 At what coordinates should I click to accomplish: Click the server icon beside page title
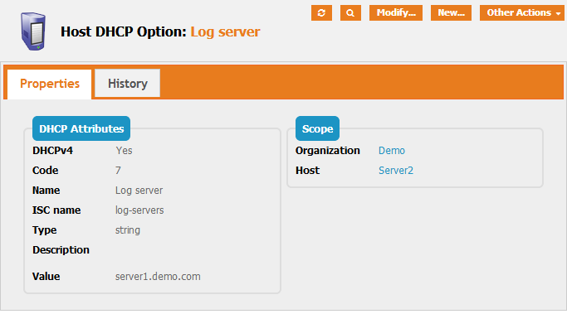tap(33, 31)
